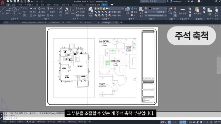Click the black color swatch in Properties panel

[150, 9]
